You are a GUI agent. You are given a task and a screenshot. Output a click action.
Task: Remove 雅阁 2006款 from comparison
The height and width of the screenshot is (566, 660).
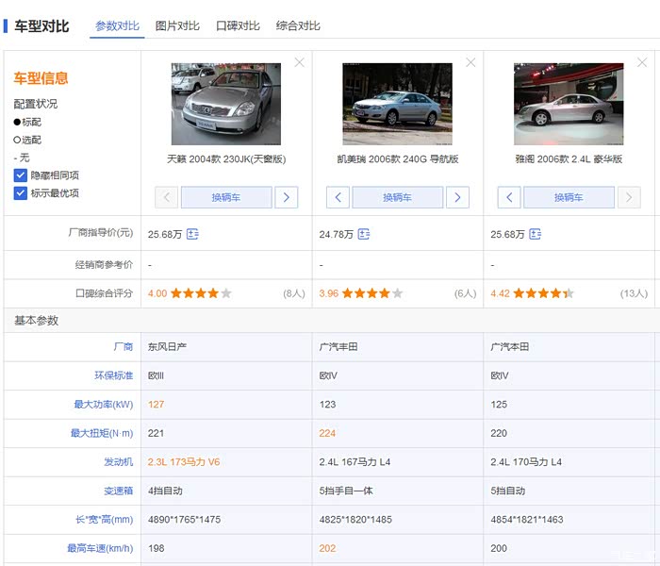642,63
